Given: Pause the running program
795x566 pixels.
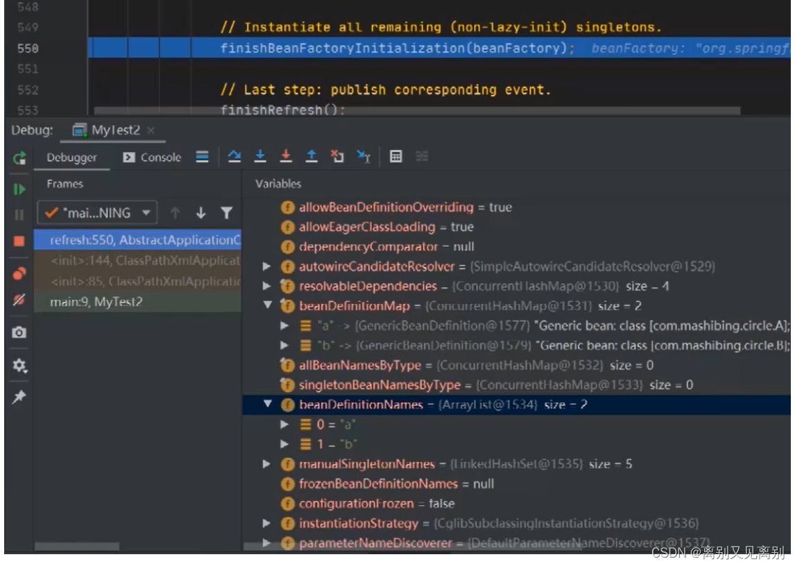Looking at the screenshot, I should (x=19, y=214).
